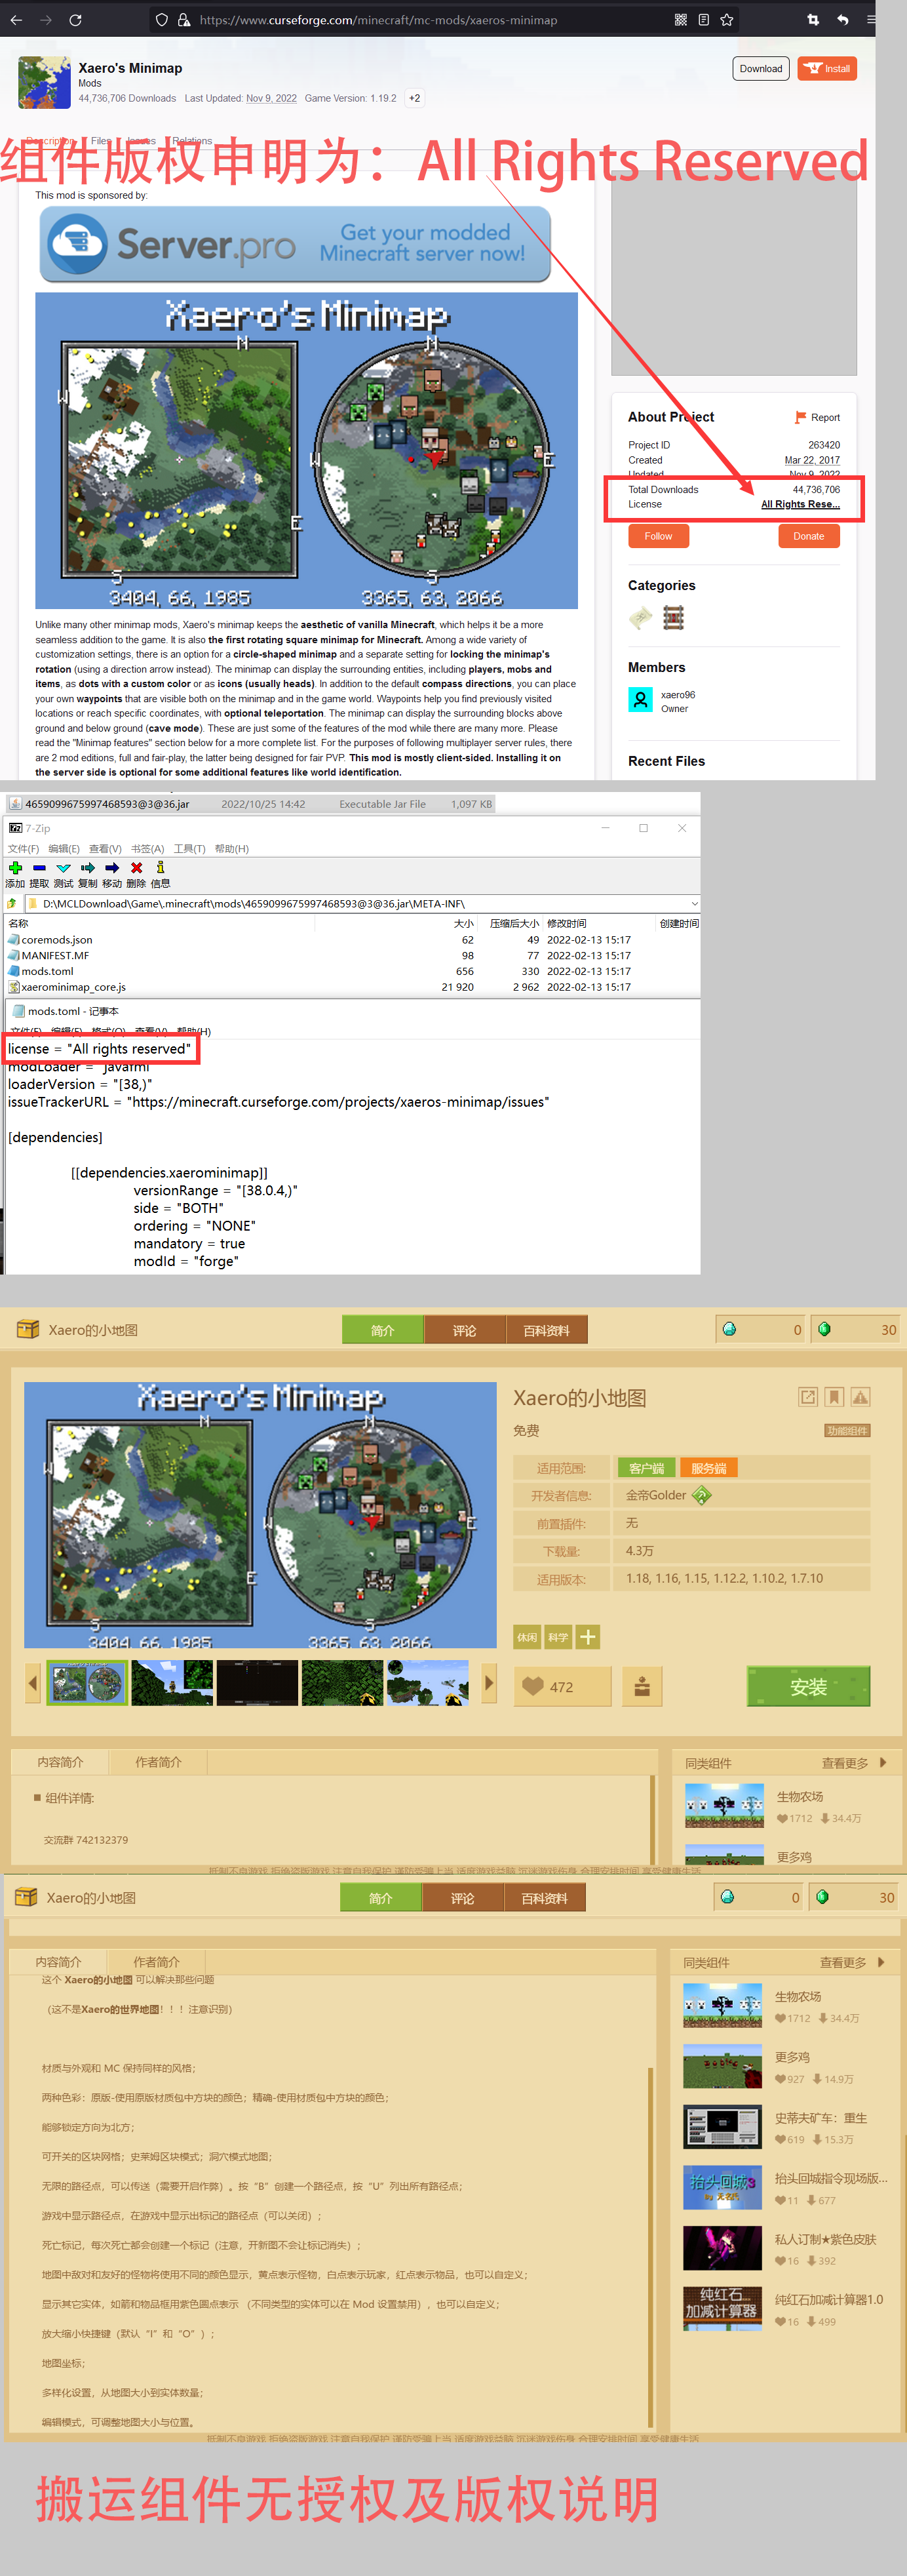
Task: Select the second gallery thumbnail
Action: [x=172, y=1683]
